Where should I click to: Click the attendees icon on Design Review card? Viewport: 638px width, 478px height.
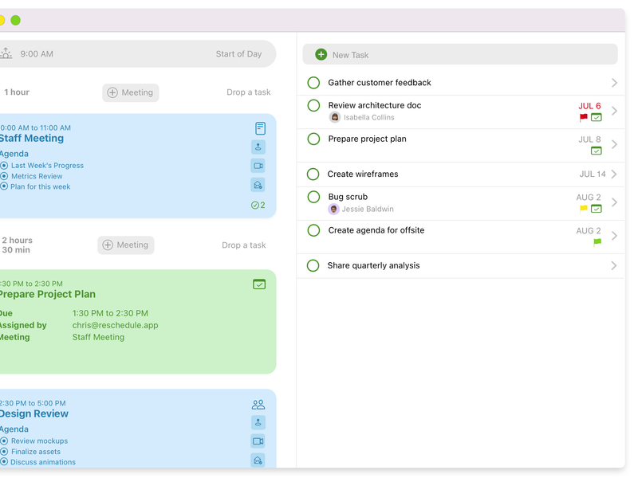(x=258, y=404)
